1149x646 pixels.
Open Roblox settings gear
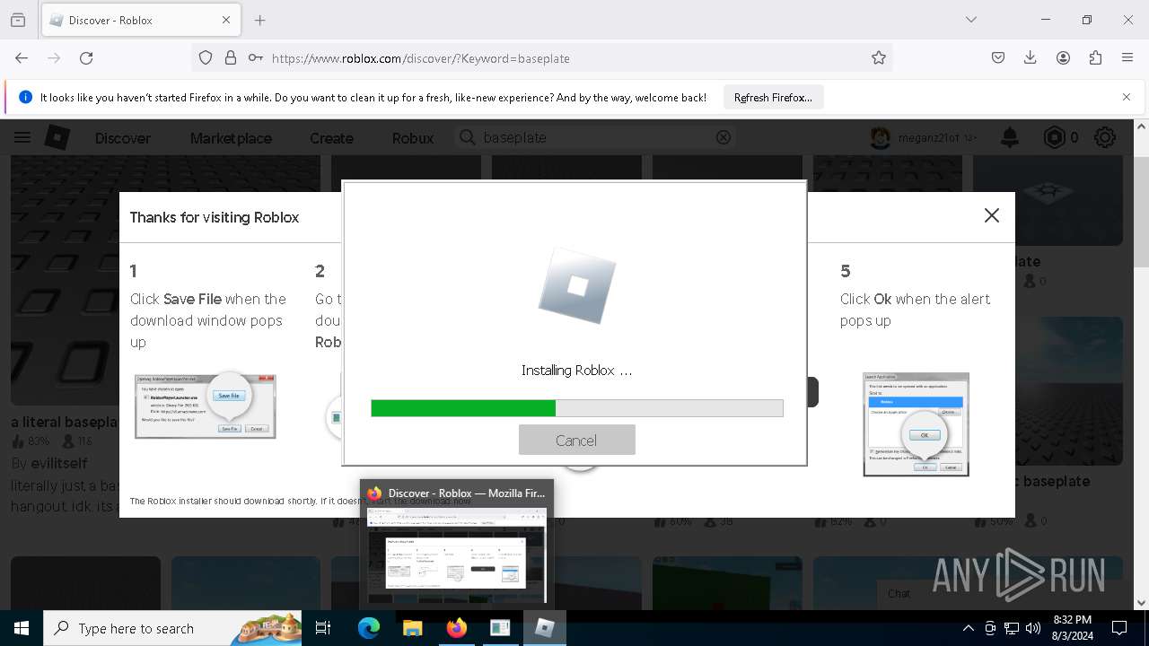(1105, 137)
